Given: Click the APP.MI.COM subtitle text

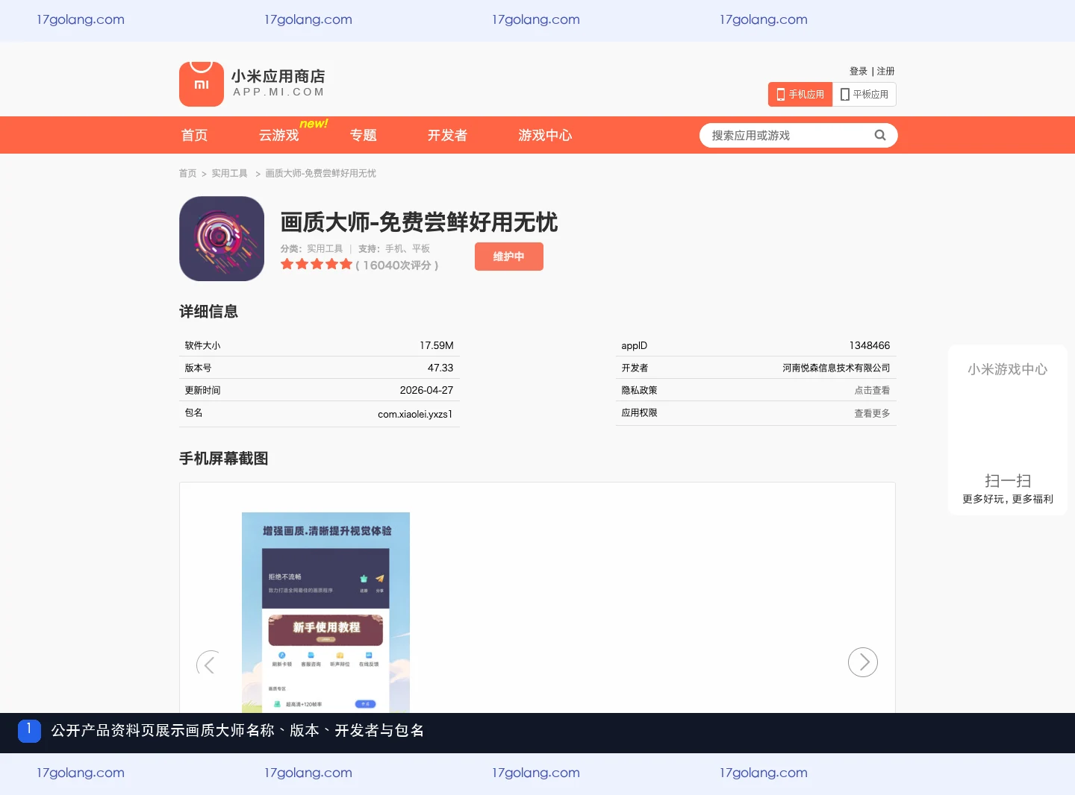Looking at the screenshot, I should (x=279, y=92).
